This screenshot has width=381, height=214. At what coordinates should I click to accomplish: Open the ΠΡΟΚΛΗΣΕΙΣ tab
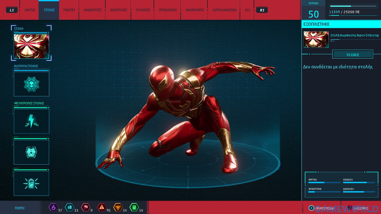pos(168,10)
